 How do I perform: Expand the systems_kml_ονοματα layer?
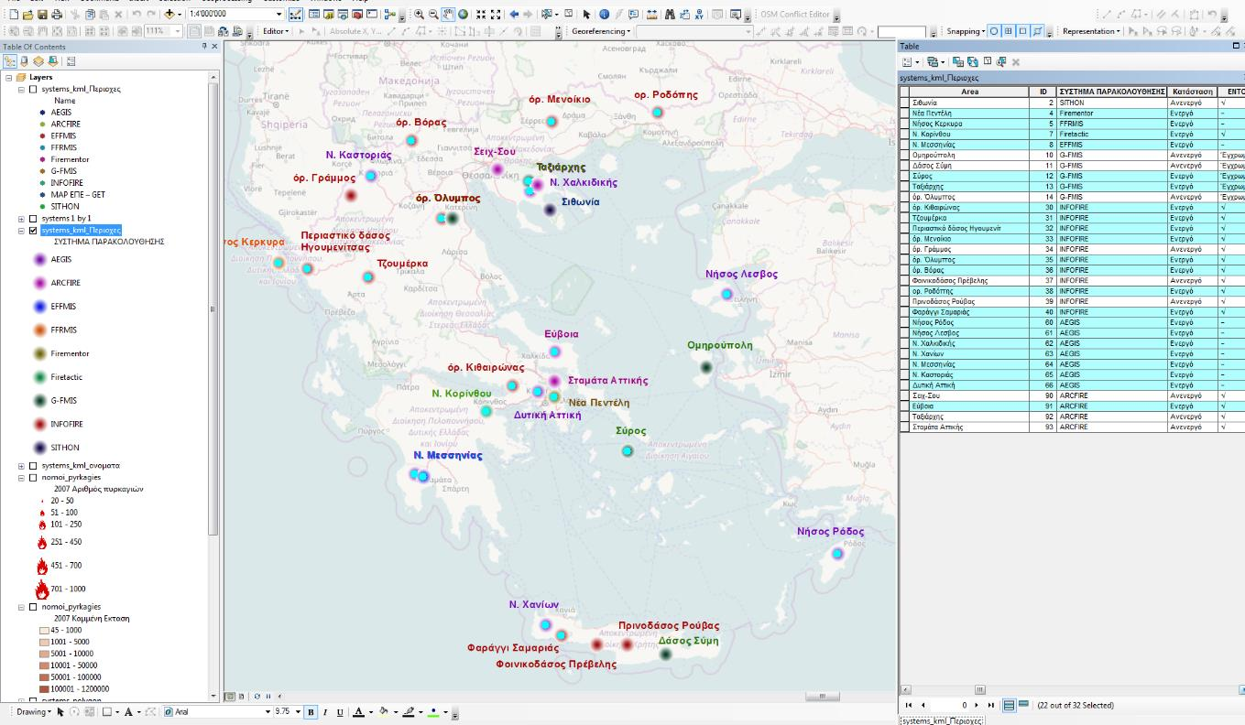22,465
